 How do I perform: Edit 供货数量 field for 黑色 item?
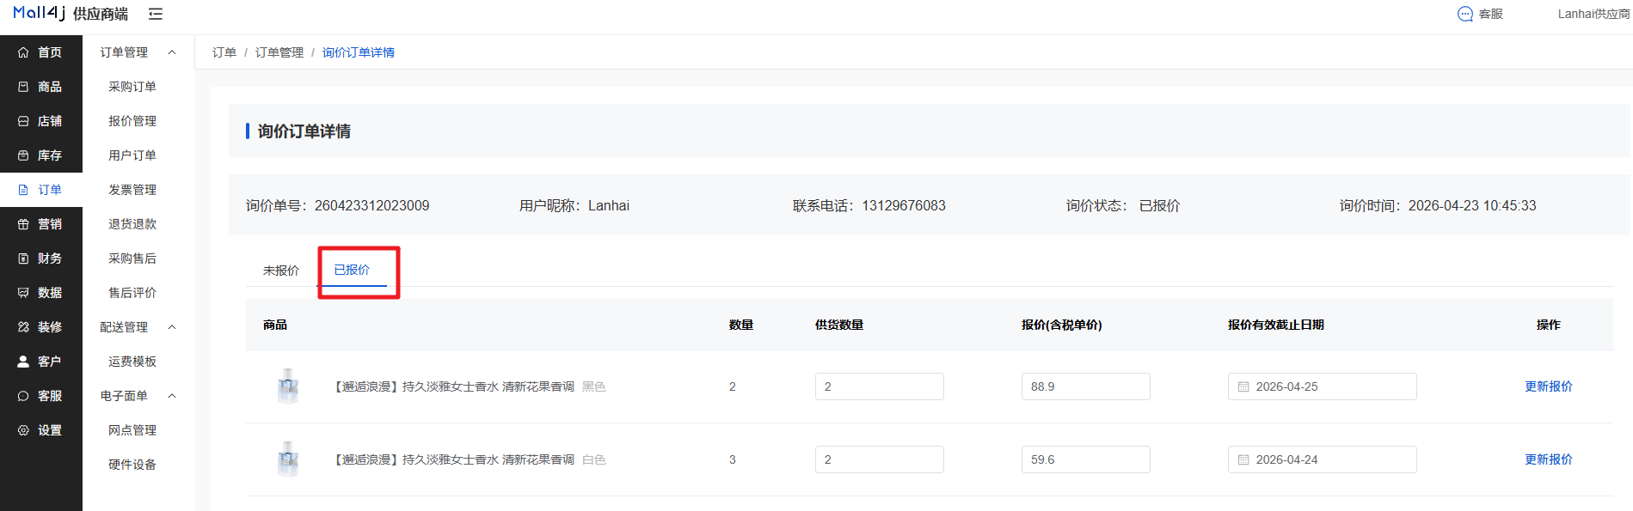click(x=880, y=386)
